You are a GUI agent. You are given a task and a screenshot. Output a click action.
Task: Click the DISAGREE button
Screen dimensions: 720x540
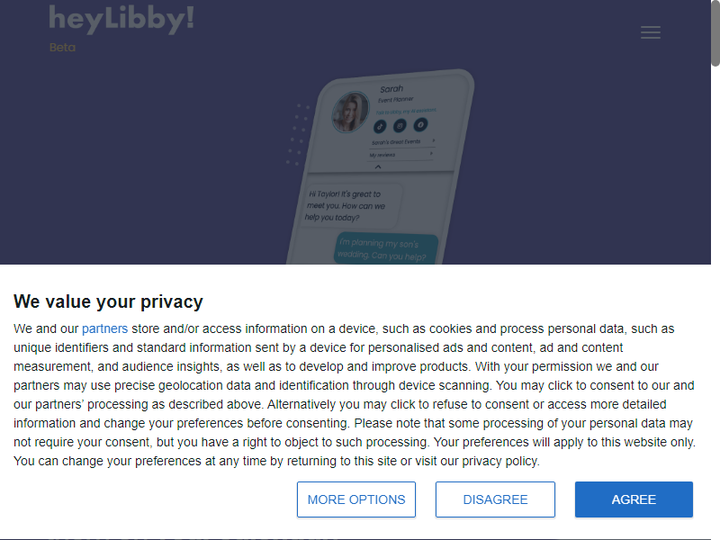[495, 499]
